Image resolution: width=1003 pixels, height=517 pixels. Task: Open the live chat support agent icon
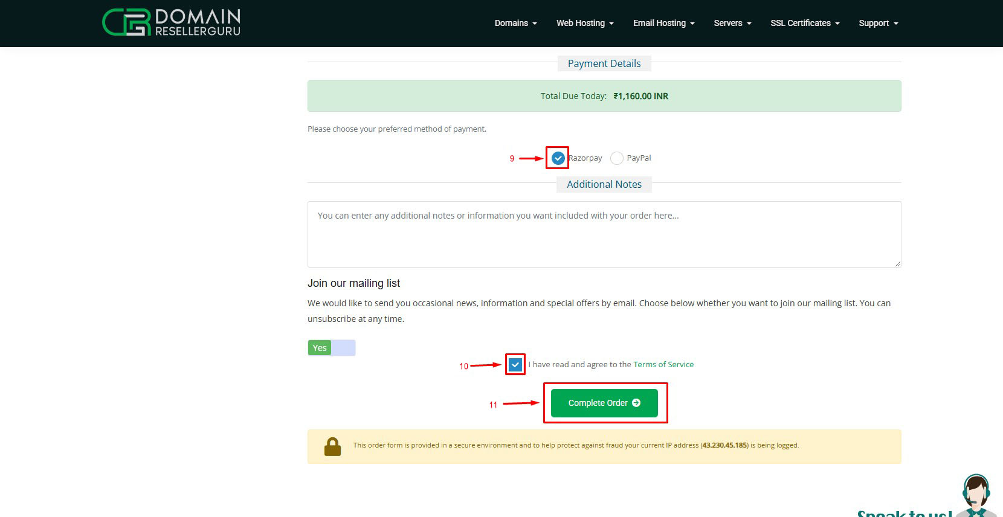[x=976, y=495]
